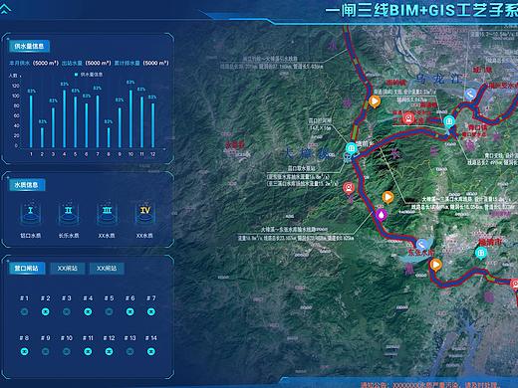Select the chart bar for month 4

[65, 118]
